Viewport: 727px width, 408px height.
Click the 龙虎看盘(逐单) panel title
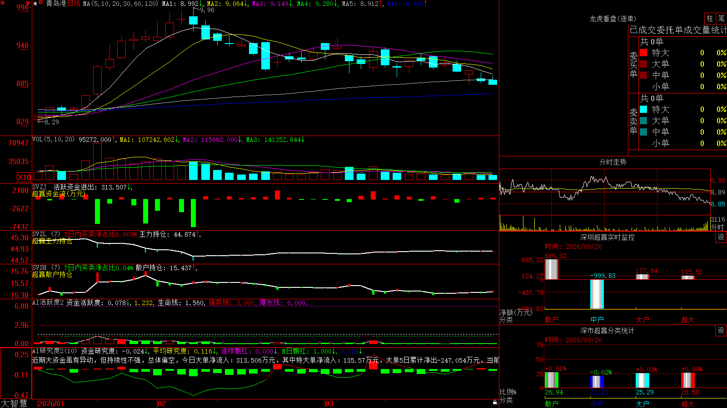(x=613, y=19)
